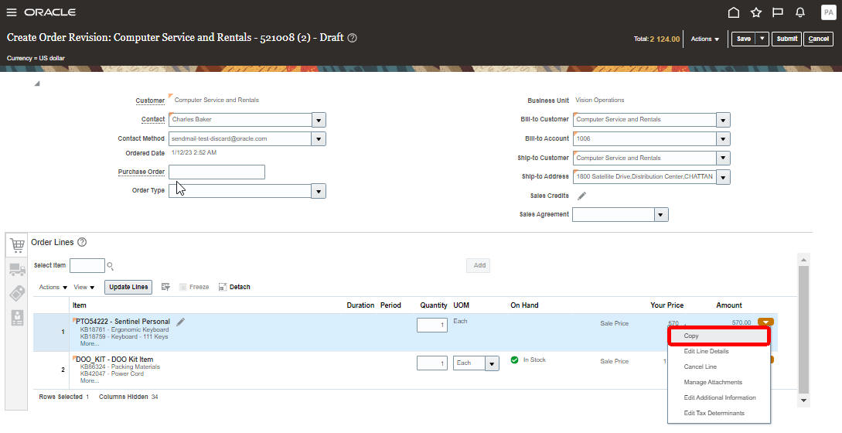Open Ship-to Customer dropdown arrow

[x=723, y=159]
